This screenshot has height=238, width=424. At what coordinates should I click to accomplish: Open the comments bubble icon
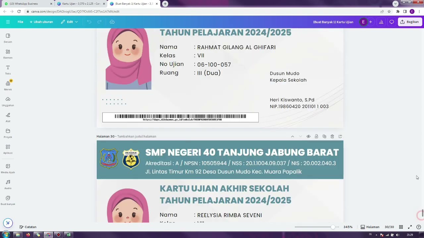(392, 22)
